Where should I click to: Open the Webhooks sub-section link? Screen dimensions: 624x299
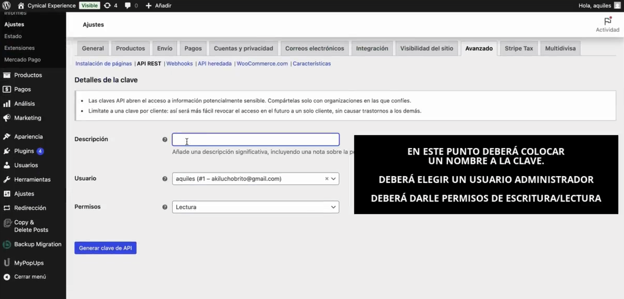pyautogui.click(x=179, y=64)
